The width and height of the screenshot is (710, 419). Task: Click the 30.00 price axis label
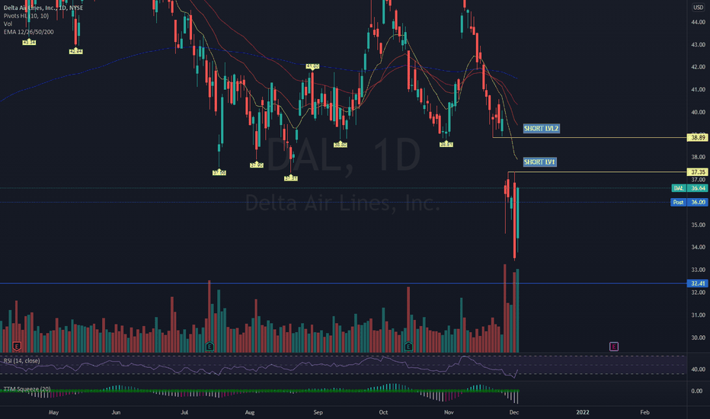point(698,337)
